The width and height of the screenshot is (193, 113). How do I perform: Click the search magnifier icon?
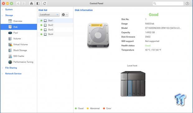pos(155,3)
